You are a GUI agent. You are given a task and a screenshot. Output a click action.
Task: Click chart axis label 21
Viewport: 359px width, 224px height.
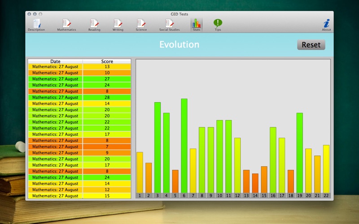coord(317,196)
